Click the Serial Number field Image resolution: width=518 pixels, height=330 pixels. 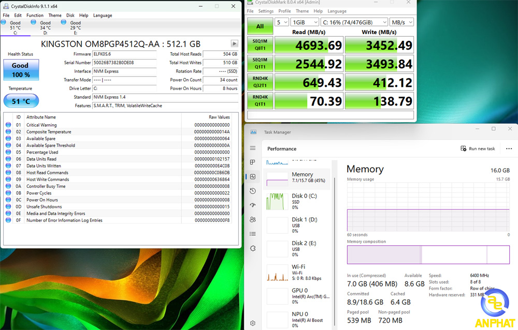124,63
